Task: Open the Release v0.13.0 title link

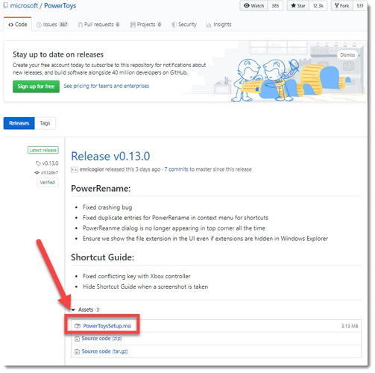Action: tap(110, 156)
